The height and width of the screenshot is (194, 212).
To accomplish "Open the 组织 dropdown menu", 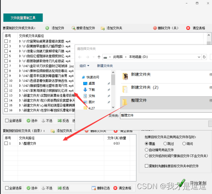I will tap(84, 66).
